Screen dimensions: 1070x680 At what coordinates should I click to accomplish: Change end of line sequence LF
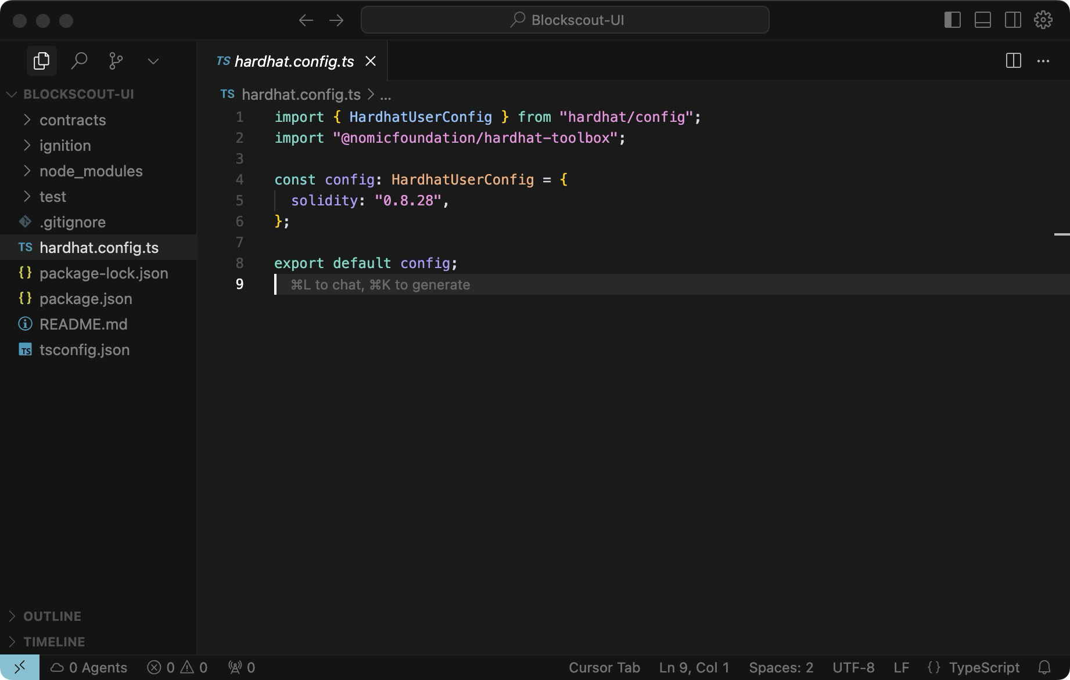902,668
